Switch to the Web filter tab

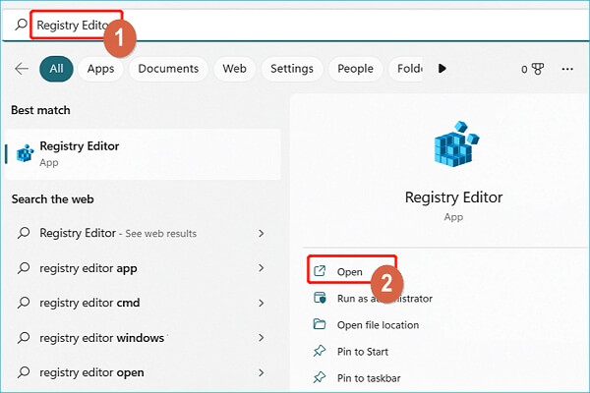click(234, 69)
